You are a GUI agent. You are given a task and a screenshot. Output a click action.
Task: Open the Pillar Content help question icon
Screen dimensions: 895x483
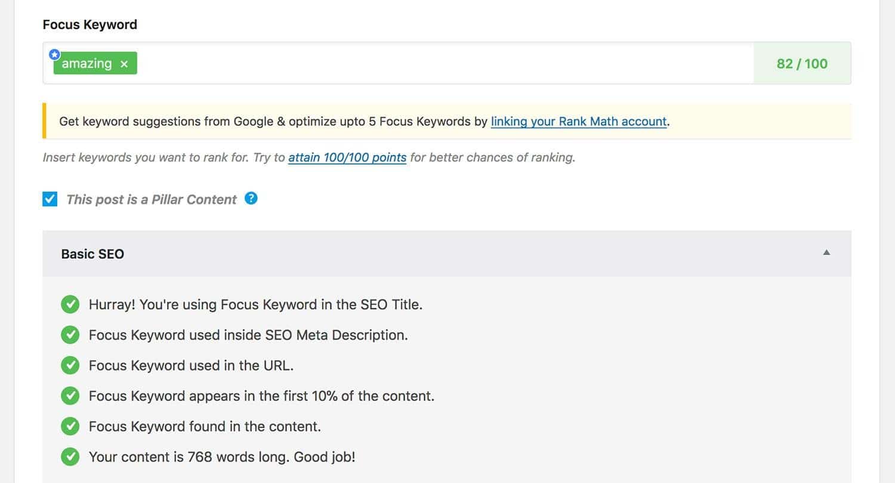click(x=251, y=199)
